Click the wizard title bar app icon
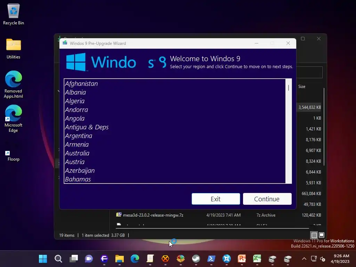Screen dimensions: 356x267 click(x=65, y=43)
